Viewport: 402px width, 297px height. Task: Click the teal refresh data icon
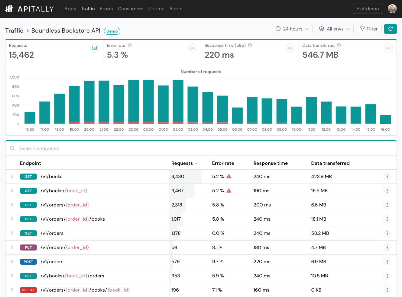(390, 29)
